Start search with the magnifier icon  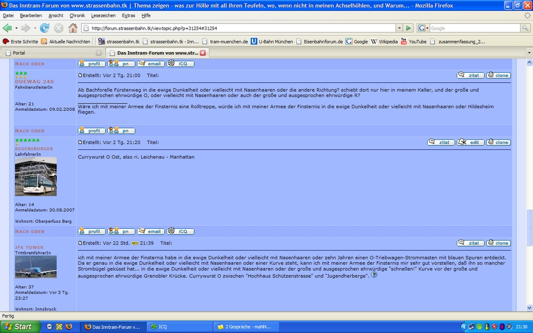click(525, 28)
